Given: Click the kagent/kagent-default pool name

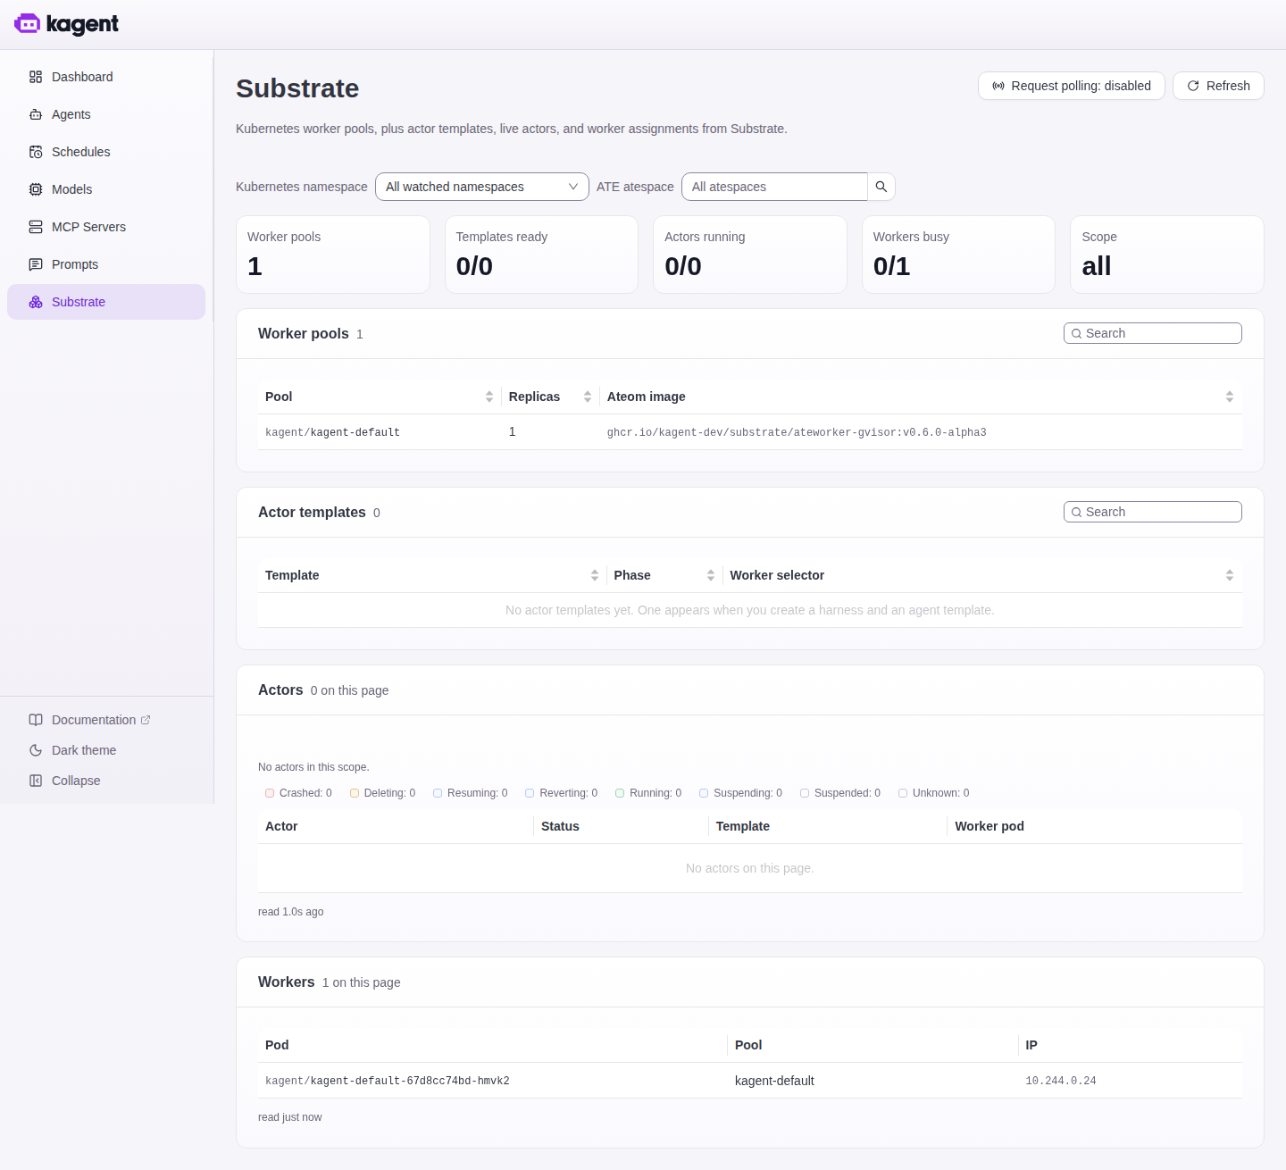Looking at the screenshot, I should (x=332, y=432).
